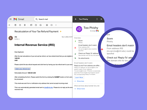Click the Search mail field
Image resolution: width=147 pixels, height=110 pixels.
pos(53,19)
